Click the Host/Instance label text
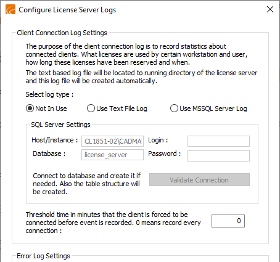 click(55, 140)
